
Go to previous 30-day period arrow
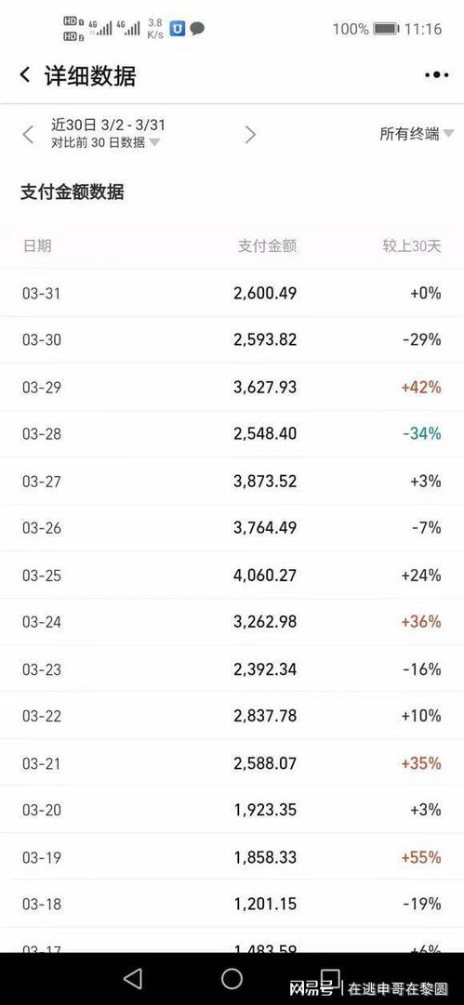pos(28,135)
